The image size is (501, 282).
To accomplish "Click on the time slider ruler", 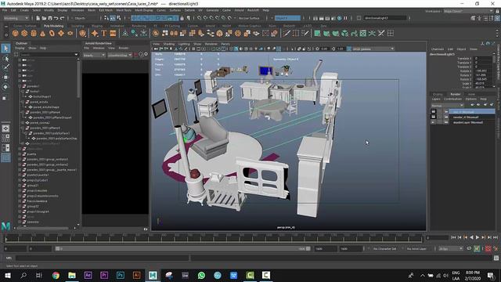I will click(213, 237).
